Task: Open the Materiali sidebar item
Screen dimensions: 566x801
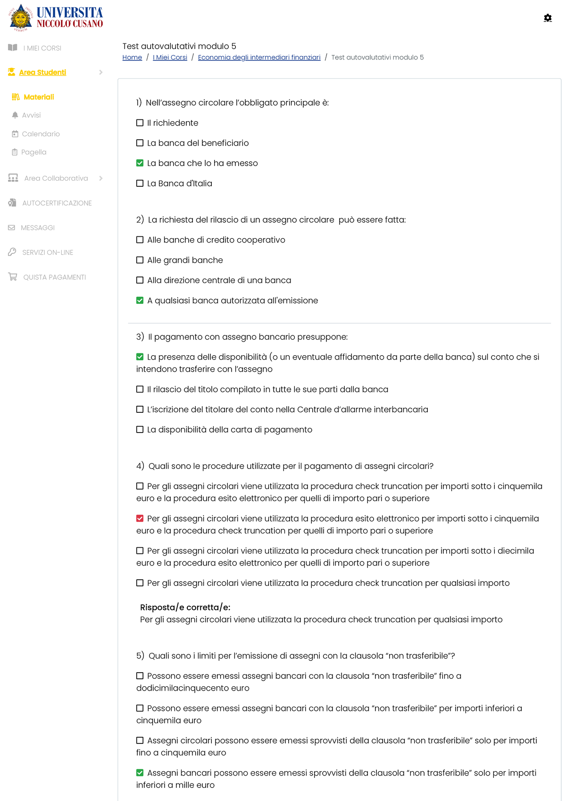Action: coord(39,97)
